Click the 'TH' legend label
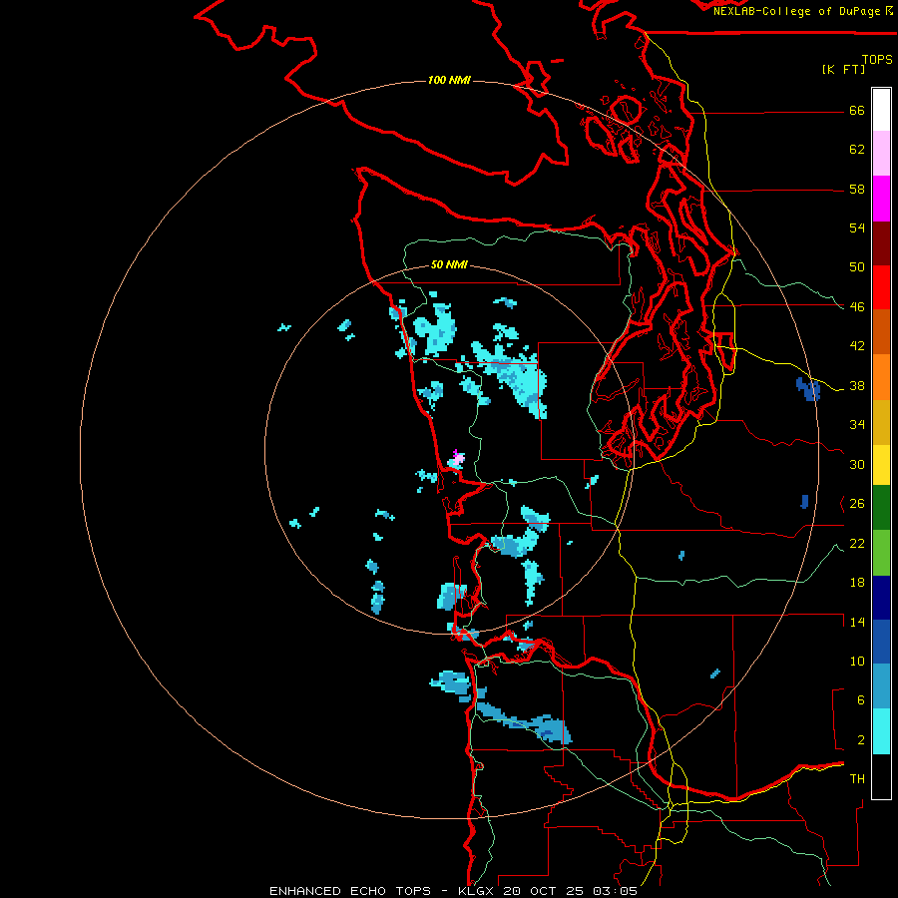898x898 pixels. 857,779
